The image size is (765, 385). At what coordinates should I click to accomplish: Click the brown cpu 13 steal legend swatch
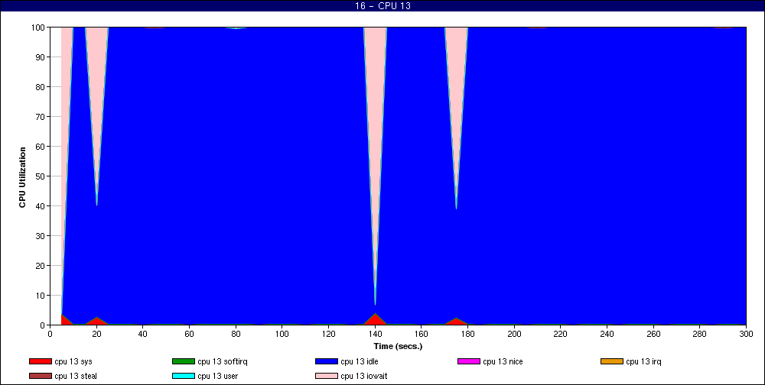click(40, 376)
